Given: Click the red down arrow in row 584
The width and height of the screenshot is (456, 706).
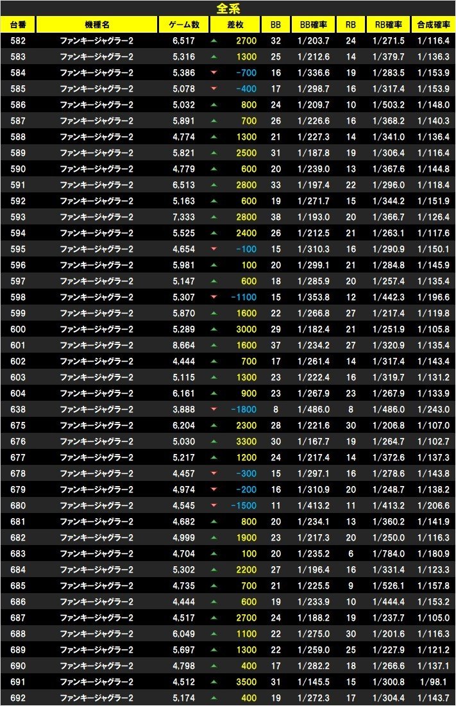Looking at the screenshot, I should click(214, 72).
